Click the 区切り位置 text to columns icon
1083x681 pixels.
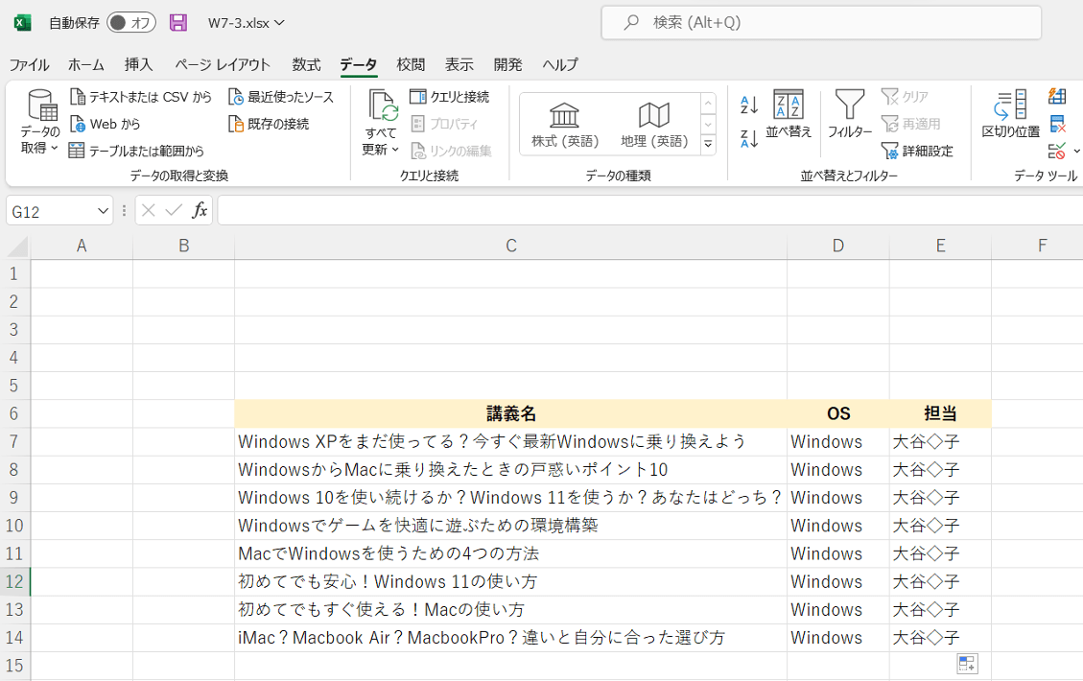(1010, 115)
